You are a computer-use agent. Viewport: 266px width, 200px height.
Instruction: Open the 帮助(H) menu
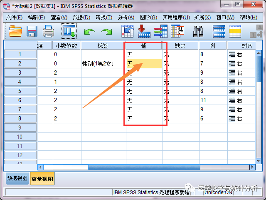click(x=249, y=17)
